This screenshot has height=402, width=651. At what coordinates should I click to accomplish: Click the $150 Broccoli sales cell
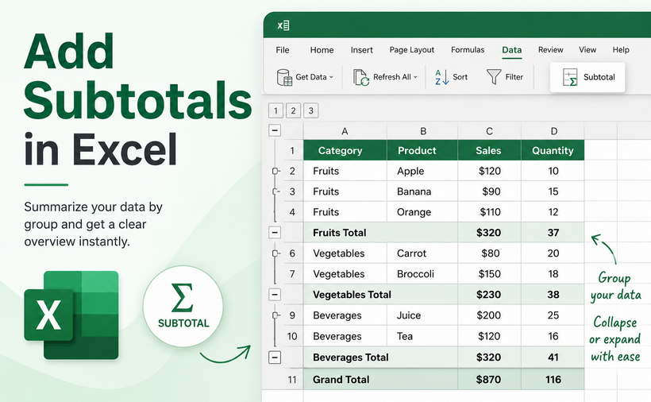point(490,273)
